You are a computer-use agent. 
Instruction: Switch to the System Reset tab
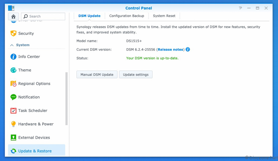[164, 16]
